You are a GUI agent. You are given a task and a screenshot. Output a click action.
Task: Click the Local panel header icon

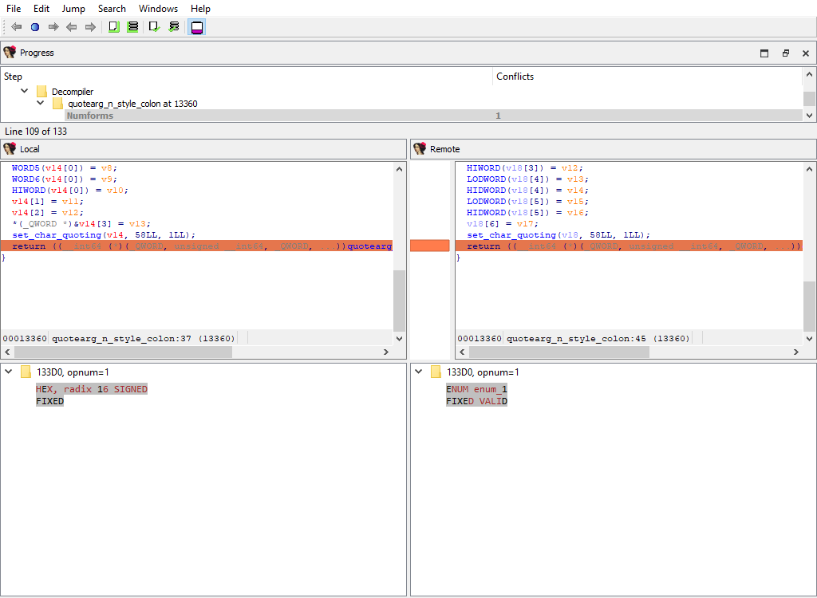(x=10, y=149)
